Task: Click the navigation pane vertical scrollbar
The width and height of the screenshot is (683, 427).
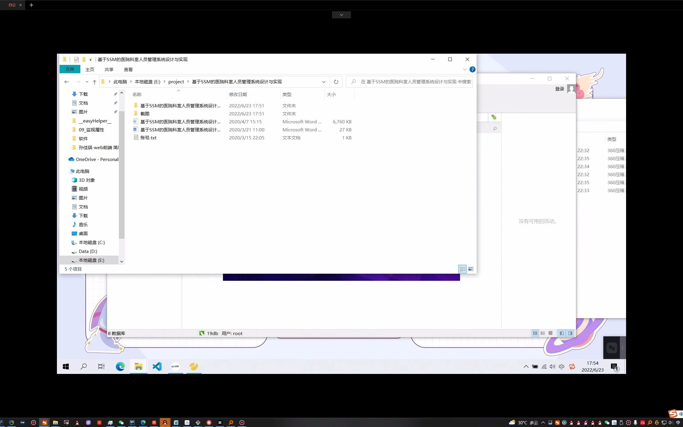Action: 122,178
